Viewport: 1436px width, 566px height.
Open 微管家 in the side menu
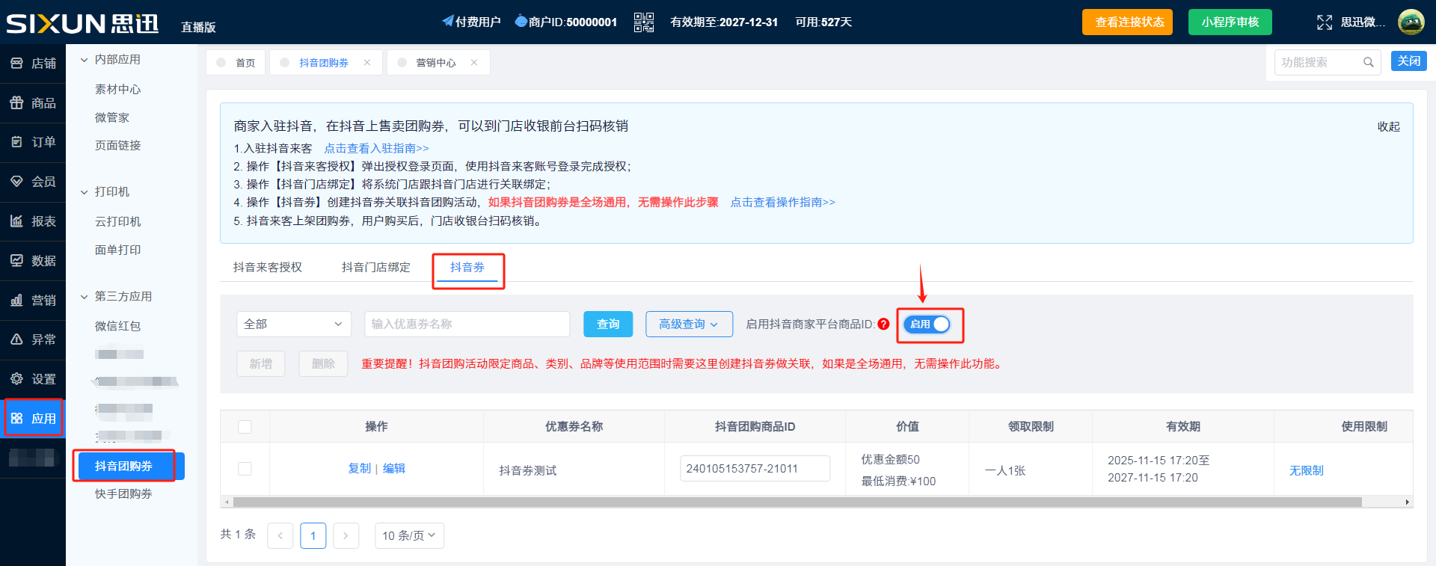coord(112,118)
